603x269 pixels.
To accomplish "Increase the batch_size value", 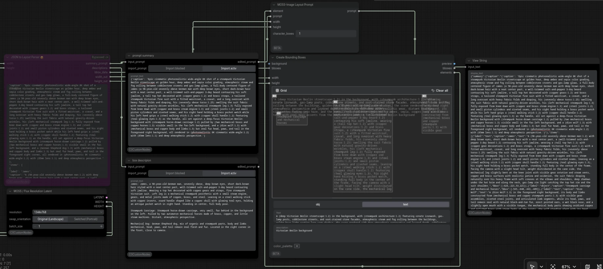I will pyautogui.click(x=101, y=226).
